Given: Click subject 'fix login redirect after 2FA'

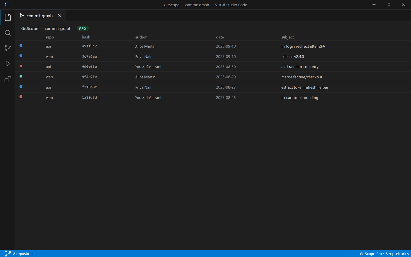Looking at the screenshot, I should 303,46.
